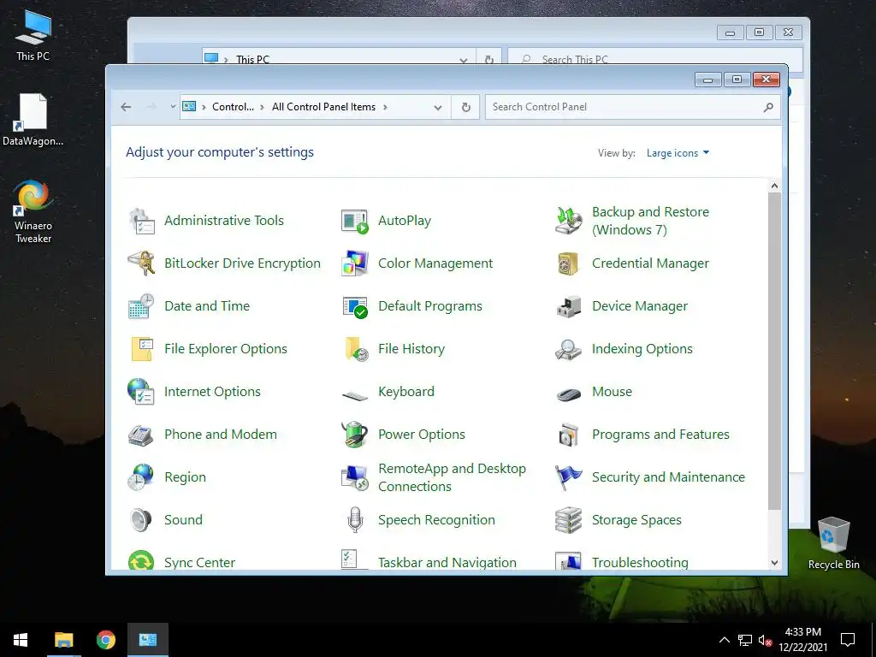
Task: Open the AutoPlay icon
Action: (x=355, y=221)
